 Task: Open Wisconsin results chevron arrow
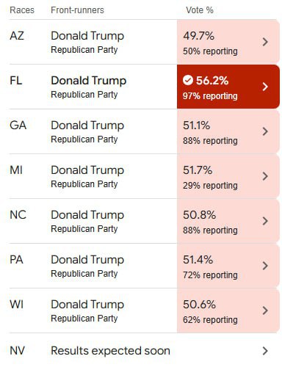265,310
